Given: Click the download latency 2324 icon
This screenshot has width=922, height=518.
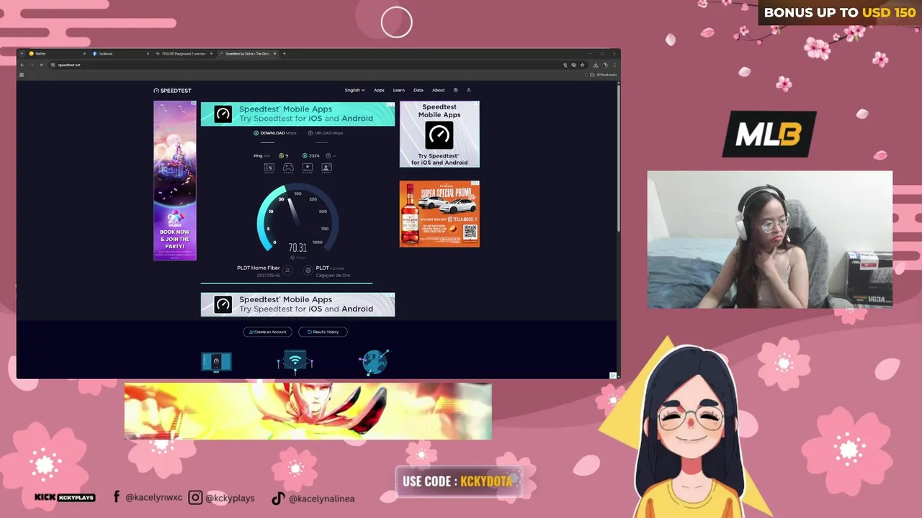Looking at the screenshot, I should pyautogui.click(x=305, y=155).
